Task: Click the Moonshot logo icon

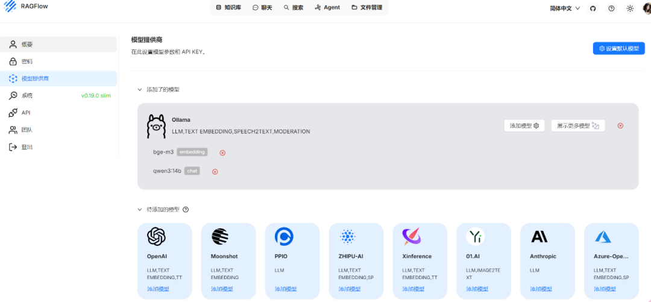Action: 220,237
